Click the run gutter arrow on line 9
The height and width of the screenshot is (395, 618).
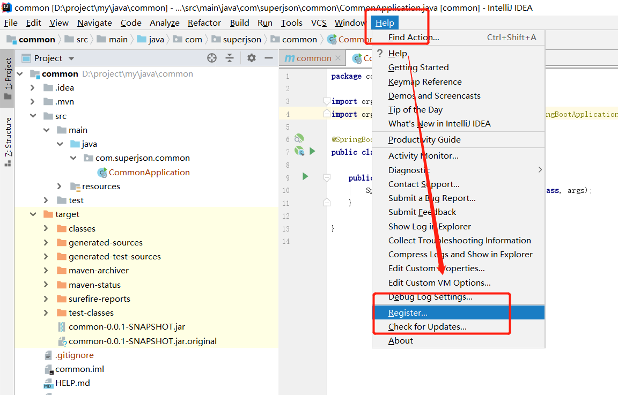click(305, 176)
